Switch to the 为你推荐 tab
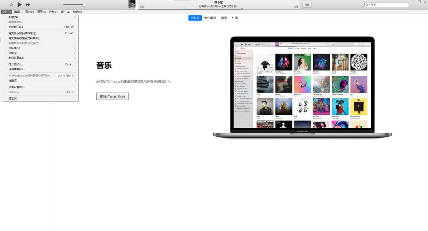Screen dimensions: 428x231 (210, 18)
